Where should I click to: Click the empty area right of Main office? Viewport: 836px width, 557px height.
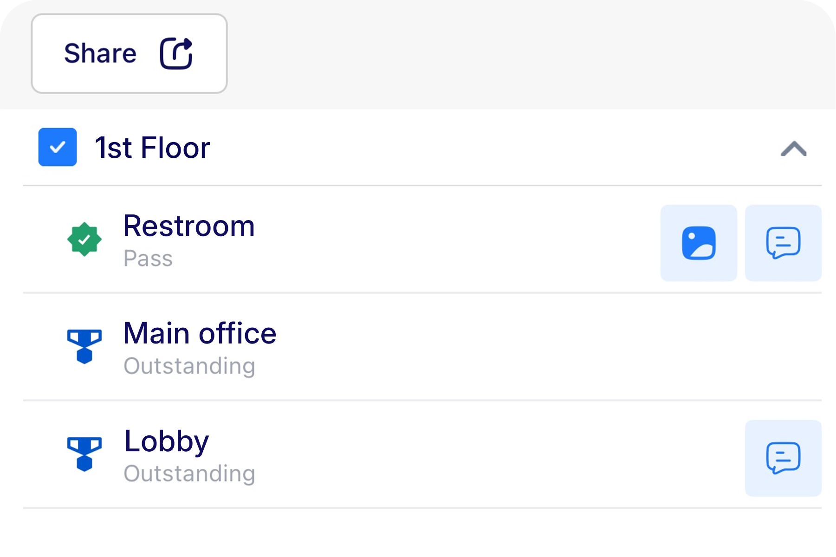[548, 347]
